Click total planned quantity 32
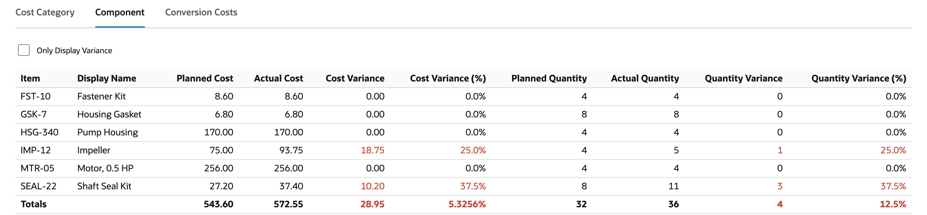The image size is (927, 215). pos(582,204)
